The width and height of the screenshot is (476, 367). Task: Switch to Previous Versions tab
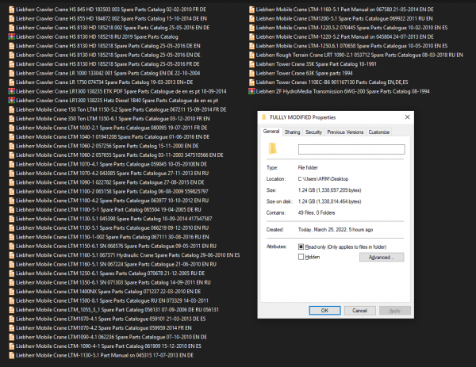[x=345, y=132]
